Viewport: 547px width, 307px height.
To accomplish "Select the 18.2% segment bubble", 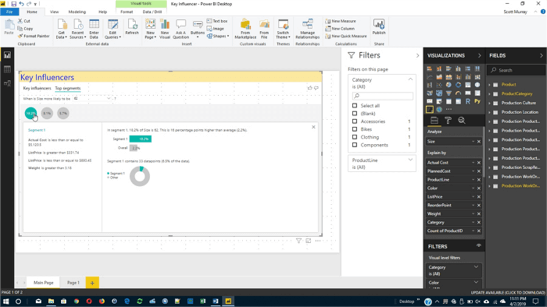I will 31,113.
